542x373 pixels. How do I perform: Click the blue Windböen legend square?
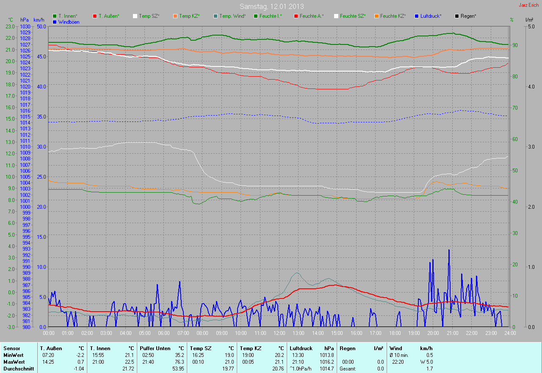pos(55,22)
